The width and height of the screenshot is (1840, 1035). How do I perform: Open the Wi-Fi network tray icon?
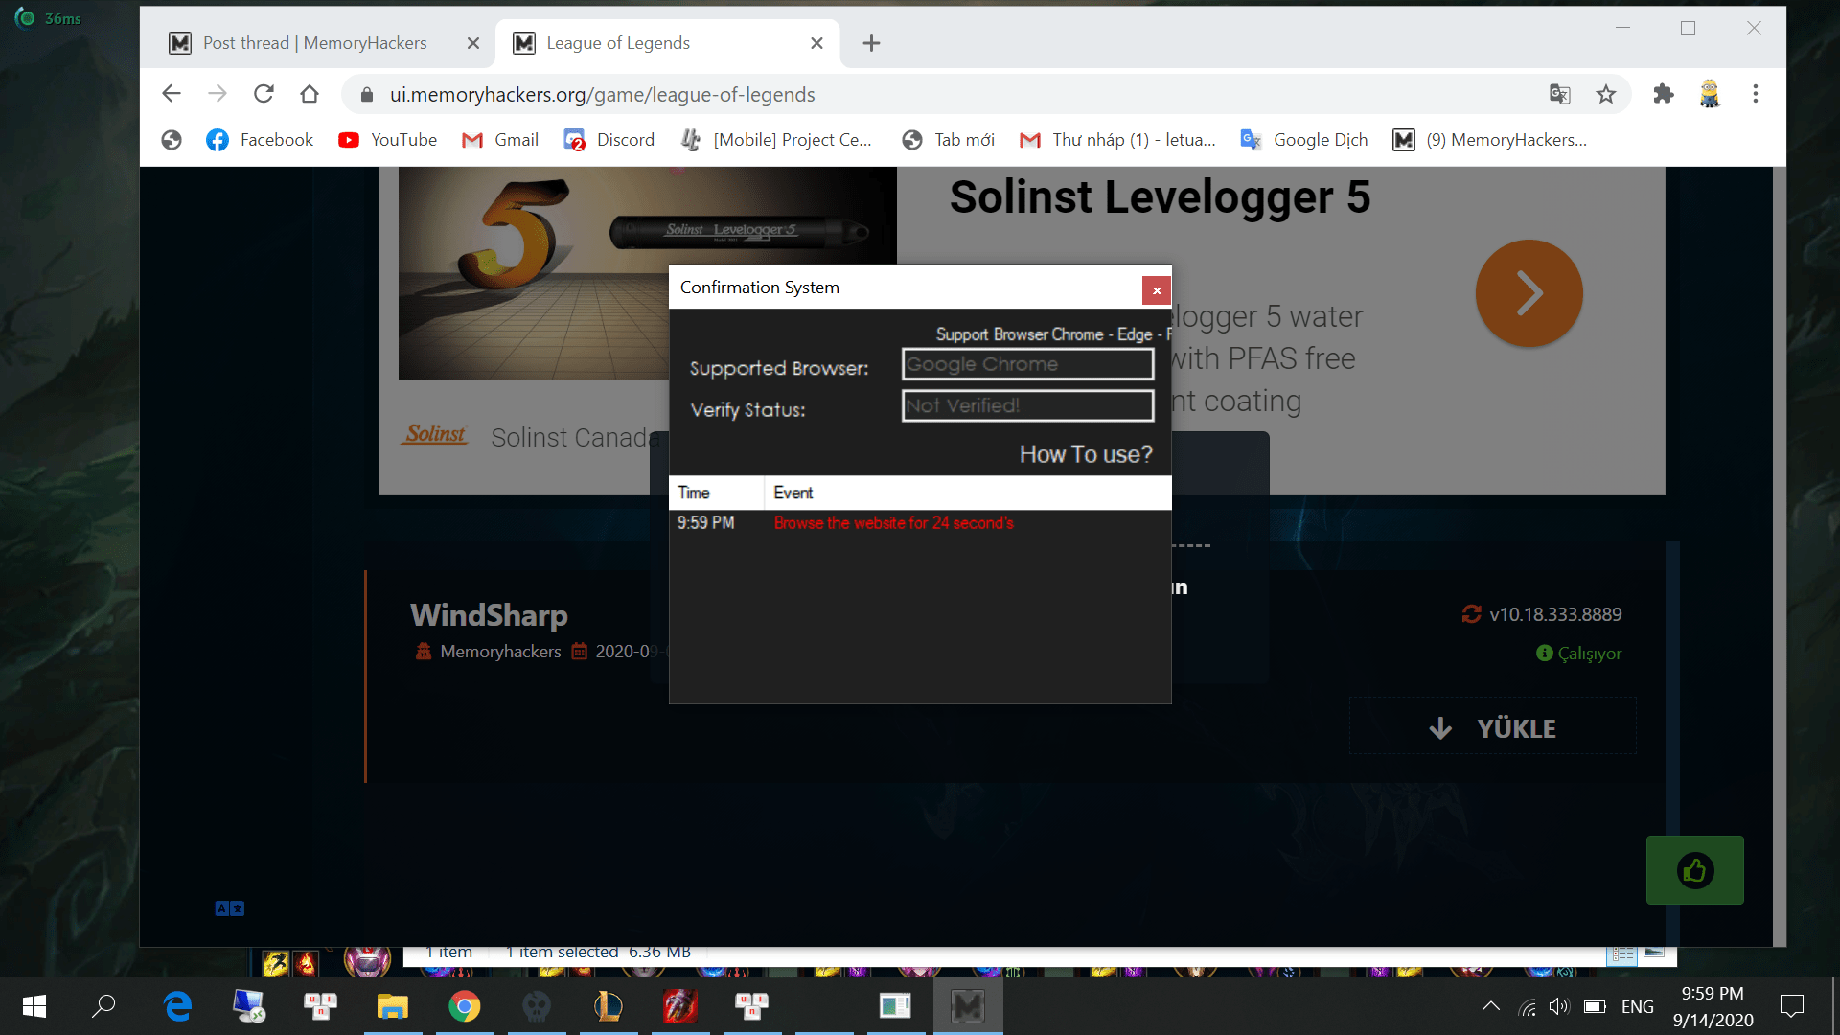tap(1528, 1006)
